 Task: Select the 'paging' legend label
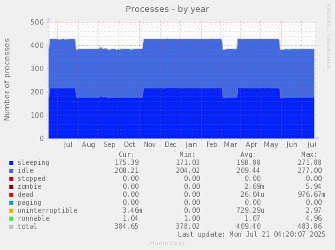click(x=29, y=203)
